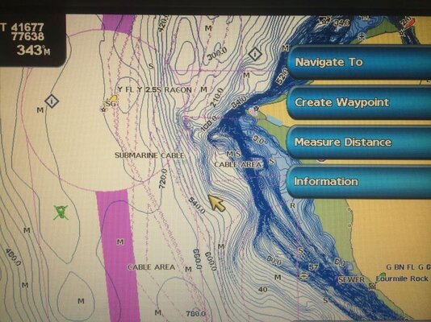
Task: Click the diamond info marker near top center
Action: (255, 54)
